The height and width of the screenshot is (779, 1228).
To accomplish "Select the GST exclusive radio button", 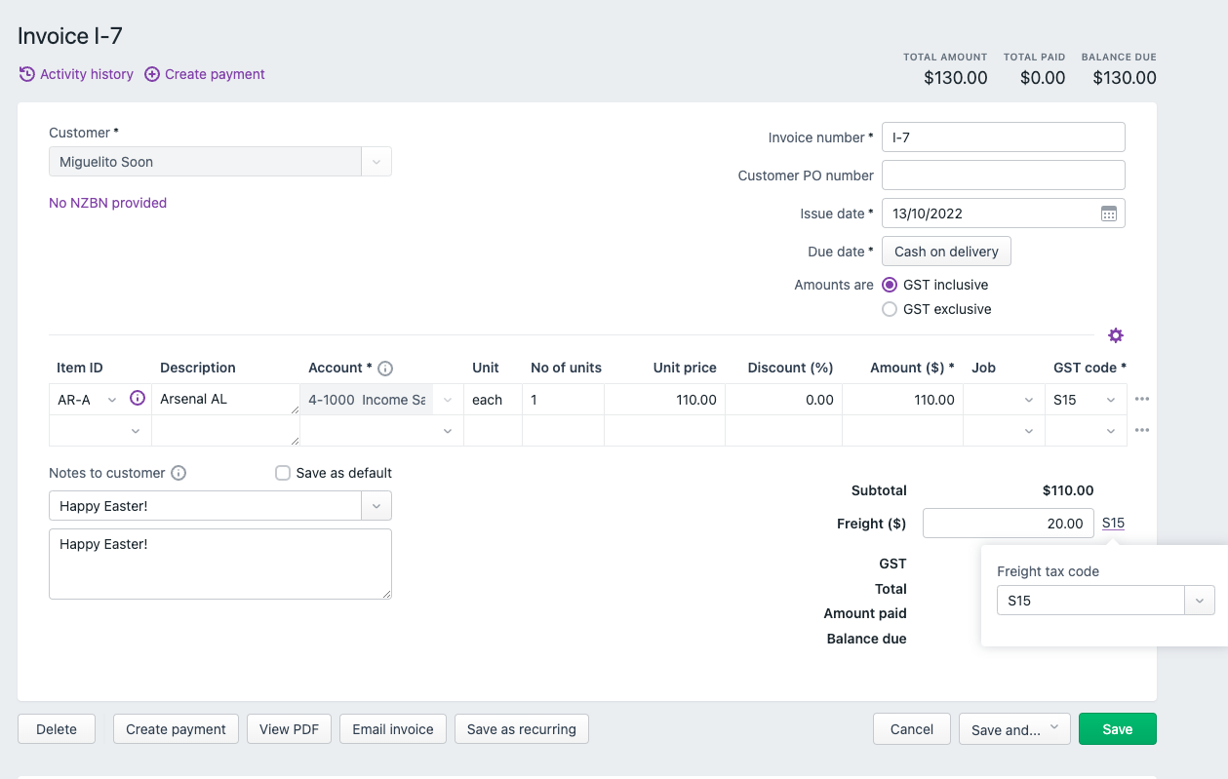I will click(889, 308).
